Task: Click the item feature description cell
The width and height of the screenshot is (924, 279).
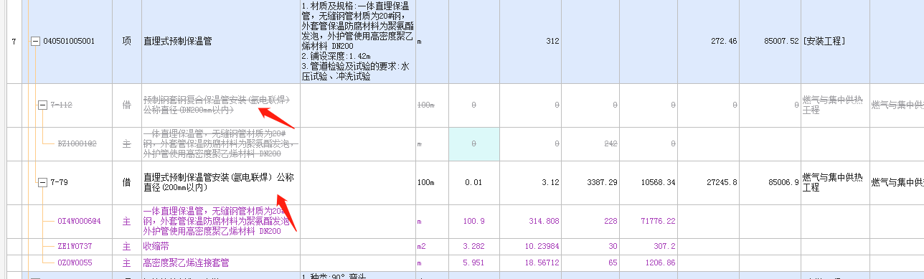Action: click(x=357, y=42)
